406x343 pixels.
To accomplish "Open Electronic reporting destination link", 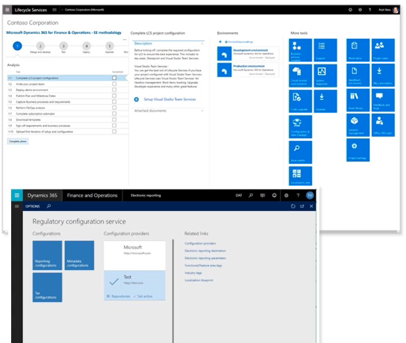I will [x=205, y=251].
